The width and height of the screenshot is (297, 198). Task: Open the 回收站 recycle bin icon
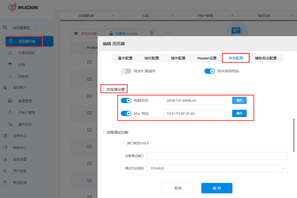10,76
